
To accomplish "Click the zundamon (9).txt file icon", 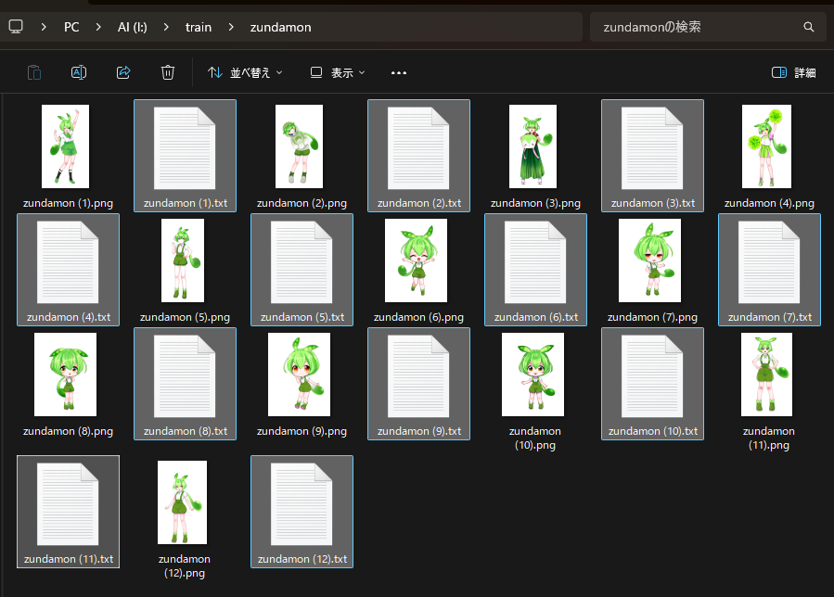I will (418, 376).
